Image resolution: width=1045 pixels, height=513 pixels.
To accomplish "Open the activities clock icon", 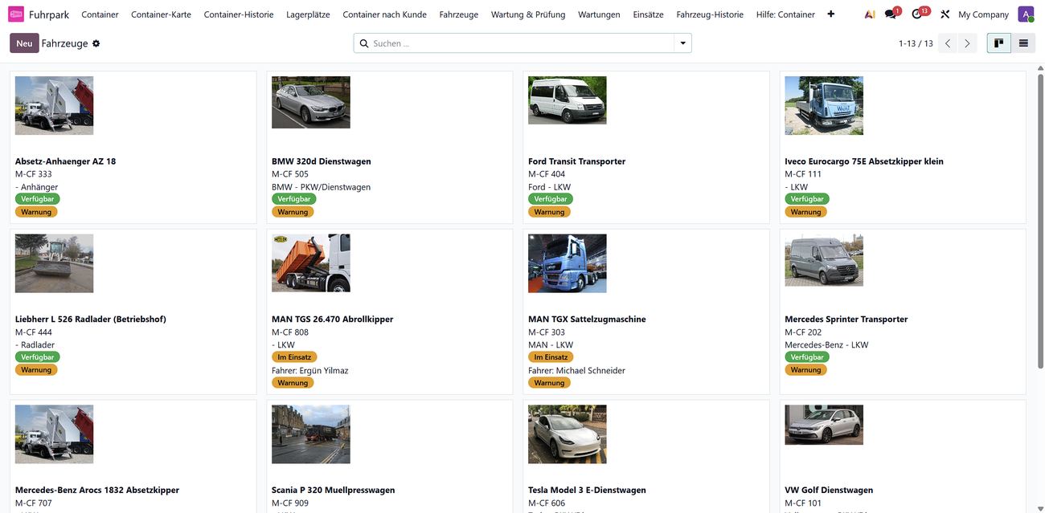I will pyautogui.click(x=918, y=14).
